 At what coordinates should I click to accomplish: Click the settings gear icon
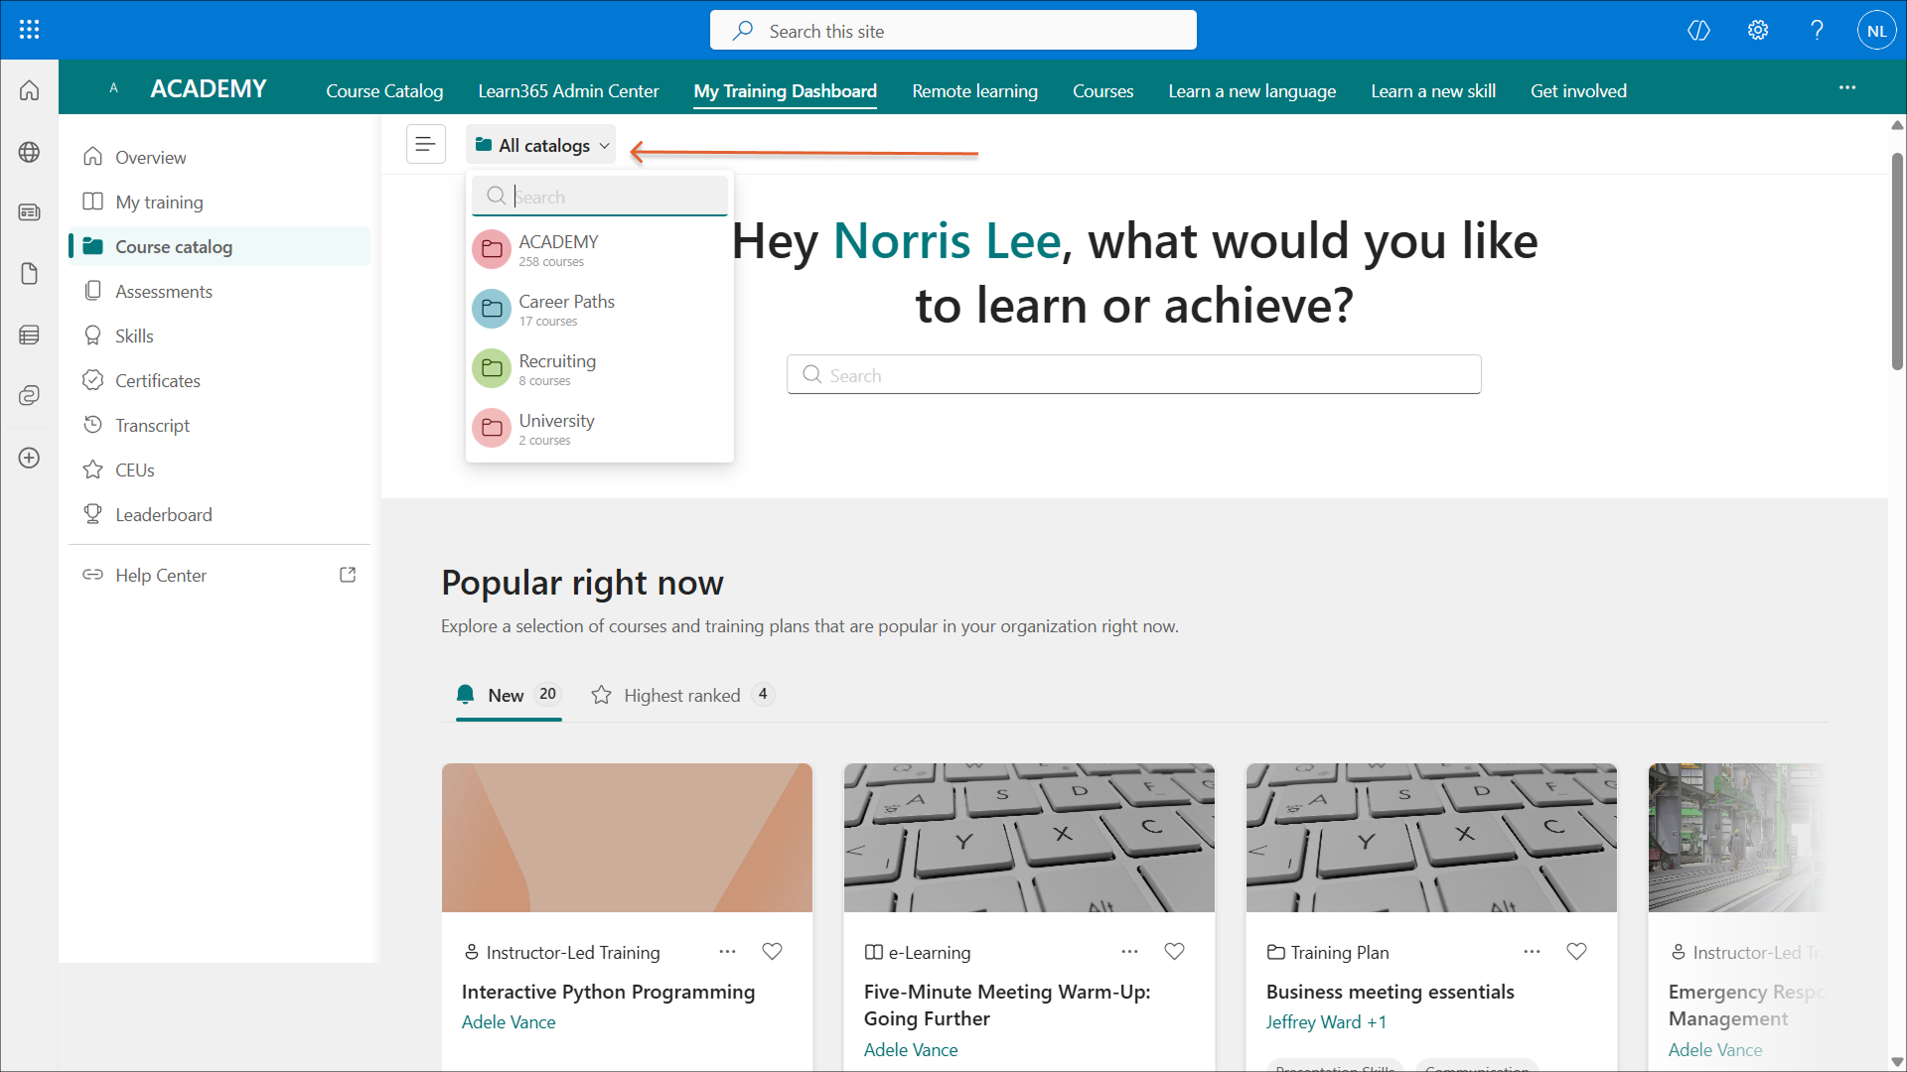pos(1758,30)
